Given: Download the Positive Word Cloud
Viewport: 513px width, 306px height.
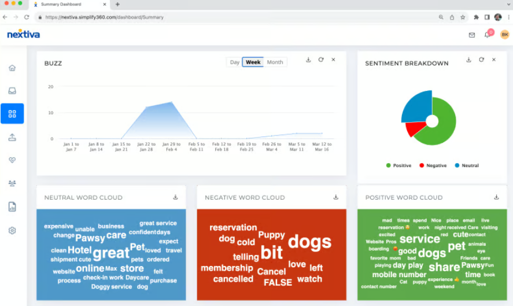Looking at the screenshot, I should (496, 197).
